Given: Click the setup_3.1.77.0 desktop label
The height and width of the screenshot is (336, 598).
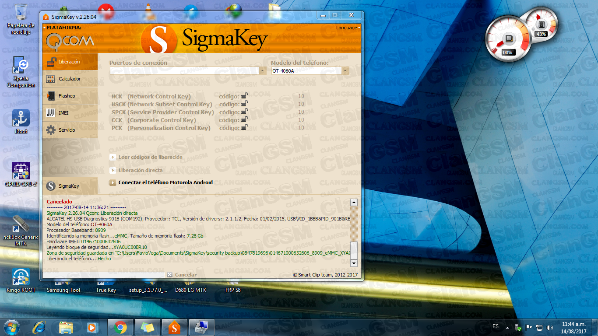Looking at the screenshot, I should (148, 290).
